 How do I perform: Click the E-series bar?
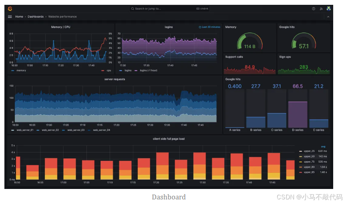[319, 124]
